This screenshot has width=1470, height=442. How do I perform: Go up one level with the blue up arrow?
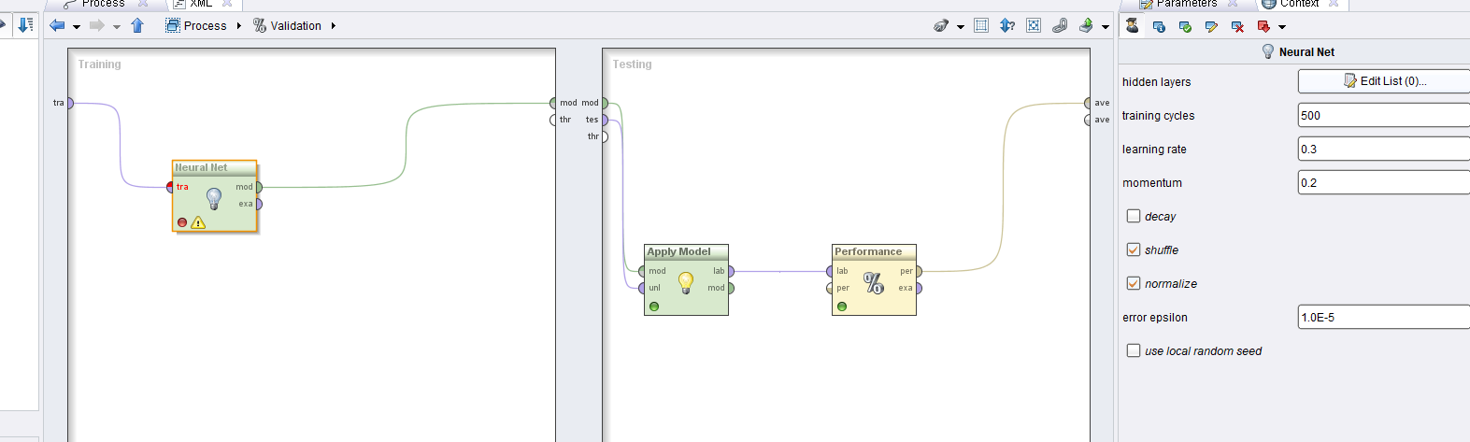click(x=137, y=25)
